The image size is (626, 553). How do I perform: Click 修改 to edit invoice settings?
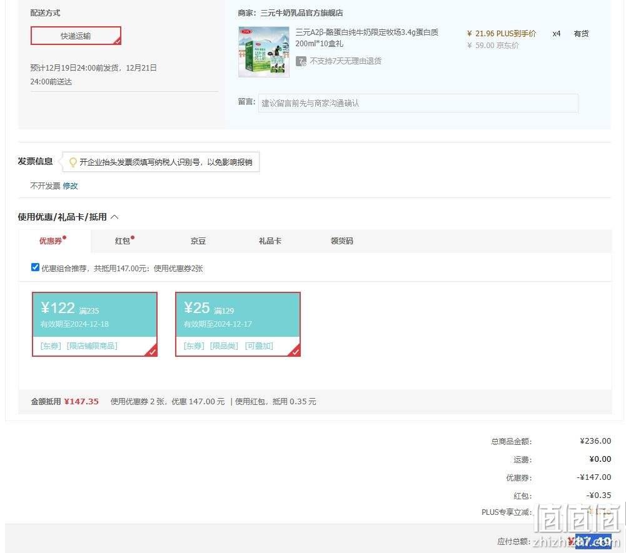(x=70, y=186)
